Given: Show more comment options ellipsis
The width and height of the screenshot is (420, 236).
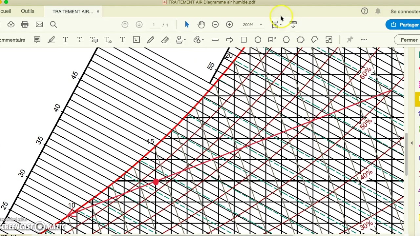Looking at the screenshot, I should pyautogui.click(x=364, y=40).
